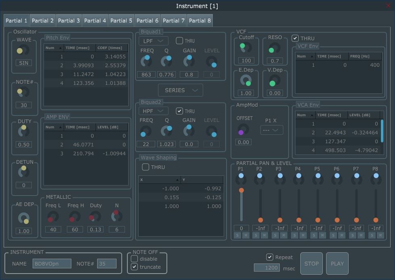Open the Biquad1 LPF filter type dropdown

point(154,41)
